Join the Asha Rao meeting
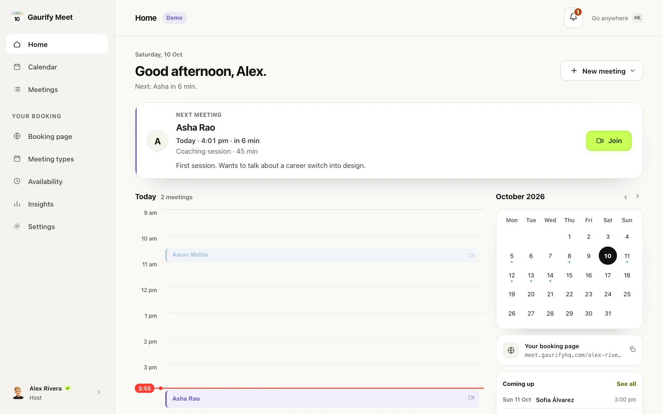This screenshot has width=663, height=414. (x=609, y=141)
